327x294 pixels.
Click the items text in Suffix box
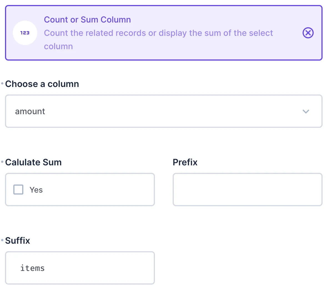pos(32,268)
